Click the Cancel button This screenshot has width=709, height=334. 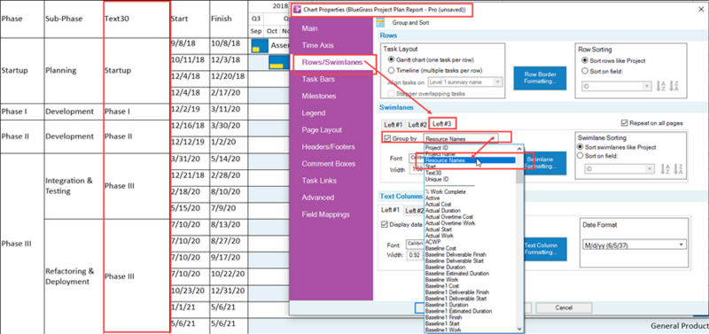click(x=564, y=307)
